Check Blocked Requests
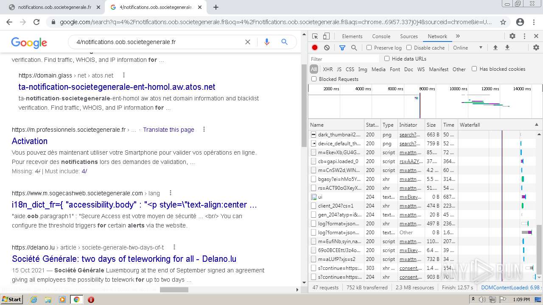Viewport: 543px width, 305px height. [314, 79]
